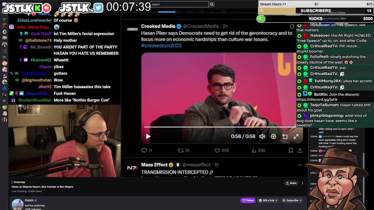The width and height of the screenshot is (374, 210).
Task: Click username EkstremNZ in left chat
Action: (41, 60)
